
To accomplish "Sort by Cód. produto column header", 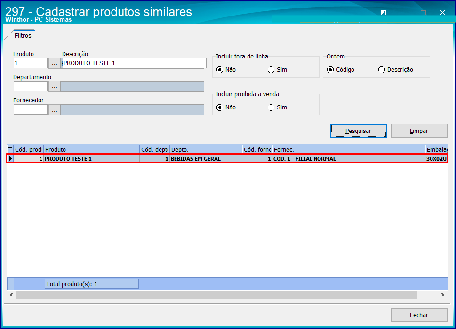I will 29,149.
